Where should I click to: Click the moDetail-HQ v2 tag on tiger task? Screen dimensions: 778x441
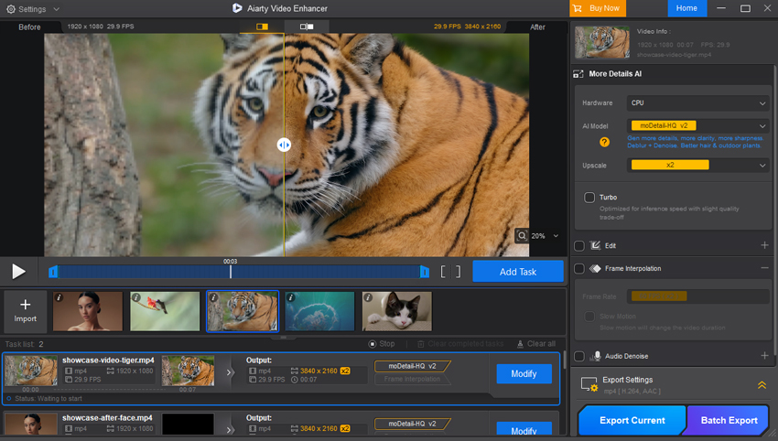412,366
